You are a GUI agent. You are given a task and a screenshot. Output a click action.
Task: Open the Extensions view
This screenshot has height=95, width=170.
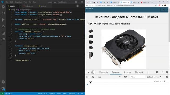click(x=3, y=40)
